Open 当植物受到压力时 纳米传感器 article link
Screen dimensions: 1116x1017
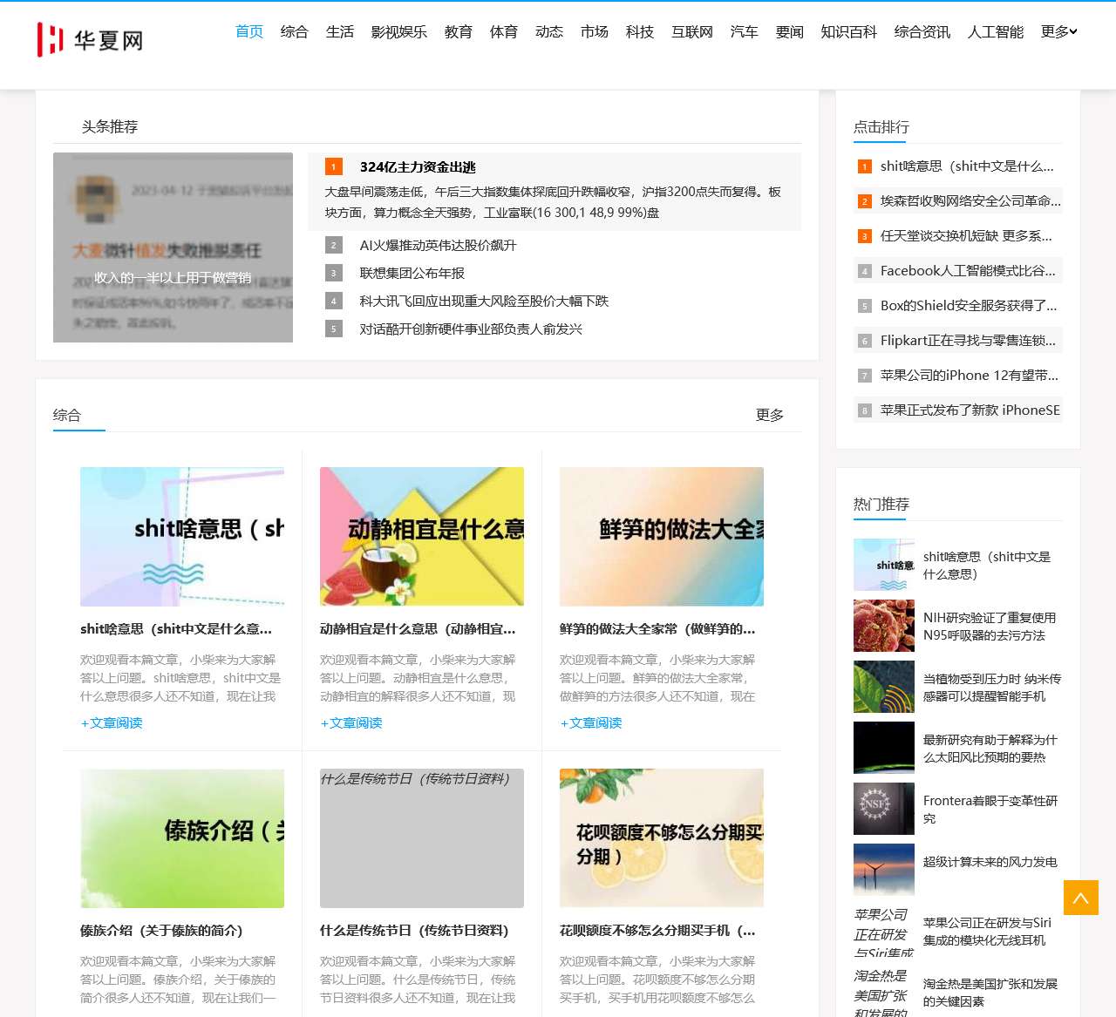point(992,687)
